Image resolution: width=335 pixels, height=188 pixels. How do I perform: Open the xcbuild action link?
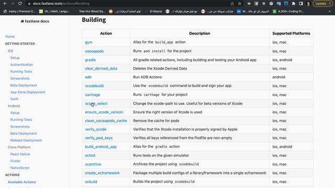(91, 182)
